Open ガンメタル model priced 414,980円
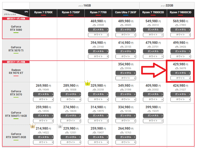This screenshot has width=197, height=148. [126, 51]
